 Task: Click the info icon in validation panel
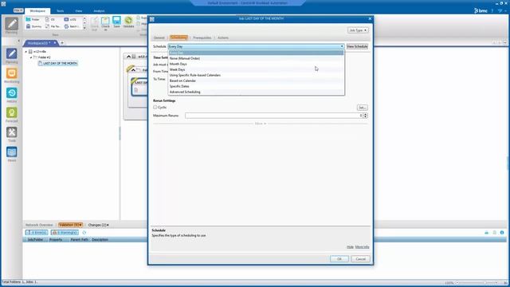502,232
